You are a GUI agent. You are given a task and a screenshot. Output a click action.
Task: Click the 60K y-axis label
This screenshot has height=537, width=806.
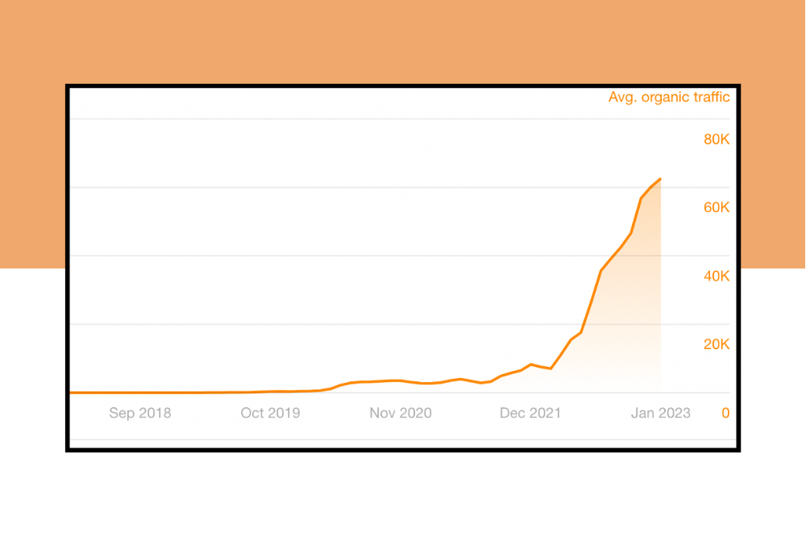coord(716,208)
